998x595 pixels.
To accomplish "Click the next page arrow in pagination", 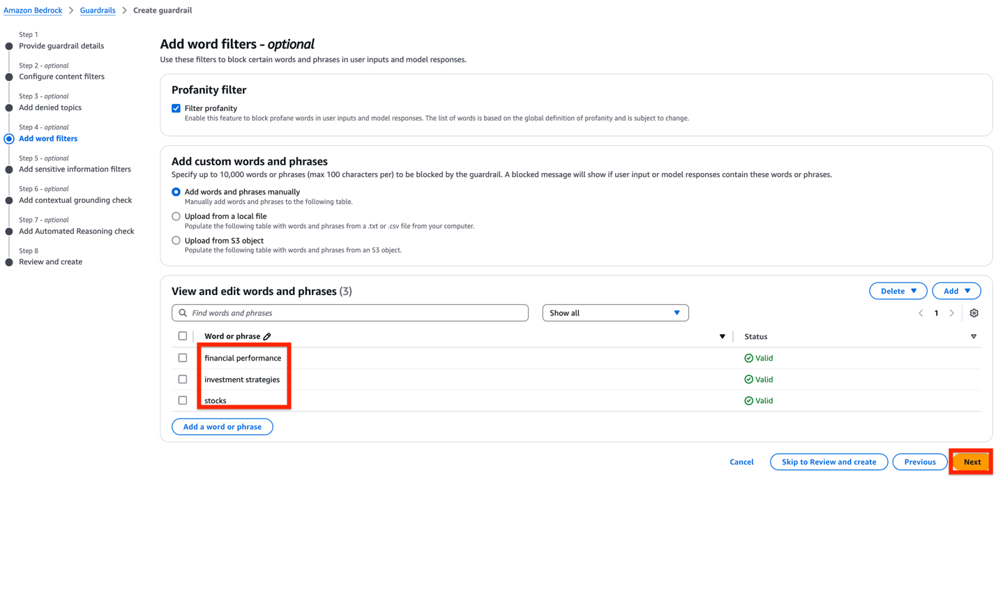I will coord(952,313).
